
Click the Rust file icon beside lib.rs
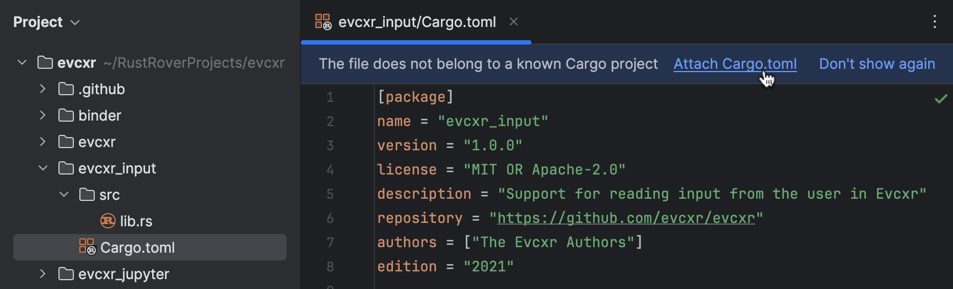pyautogui.click(x=107, y=221)
